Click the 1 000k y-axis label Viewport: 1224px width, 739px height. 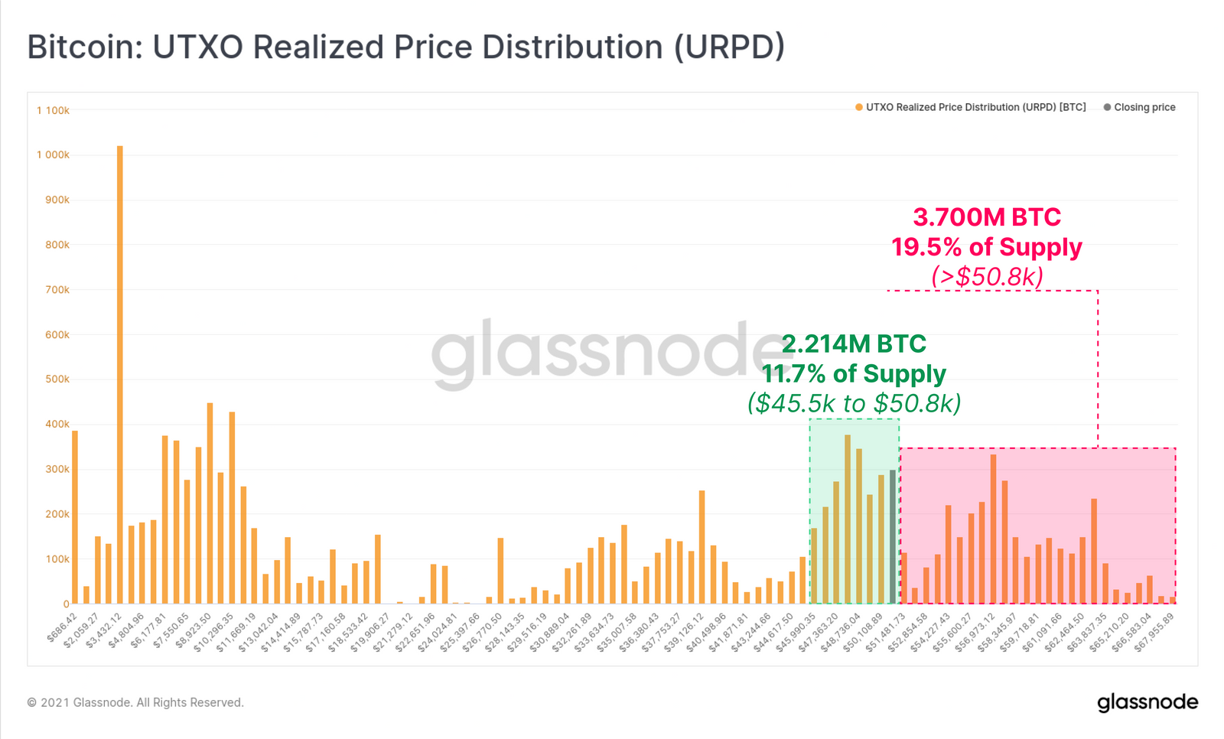(x=53, y=155)
